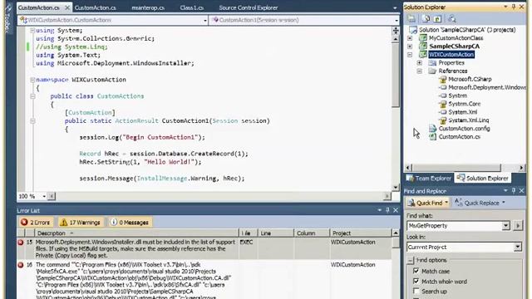
Task: Select the Solution 'SampleCSharpCA' node
Action: click(467, 30)
